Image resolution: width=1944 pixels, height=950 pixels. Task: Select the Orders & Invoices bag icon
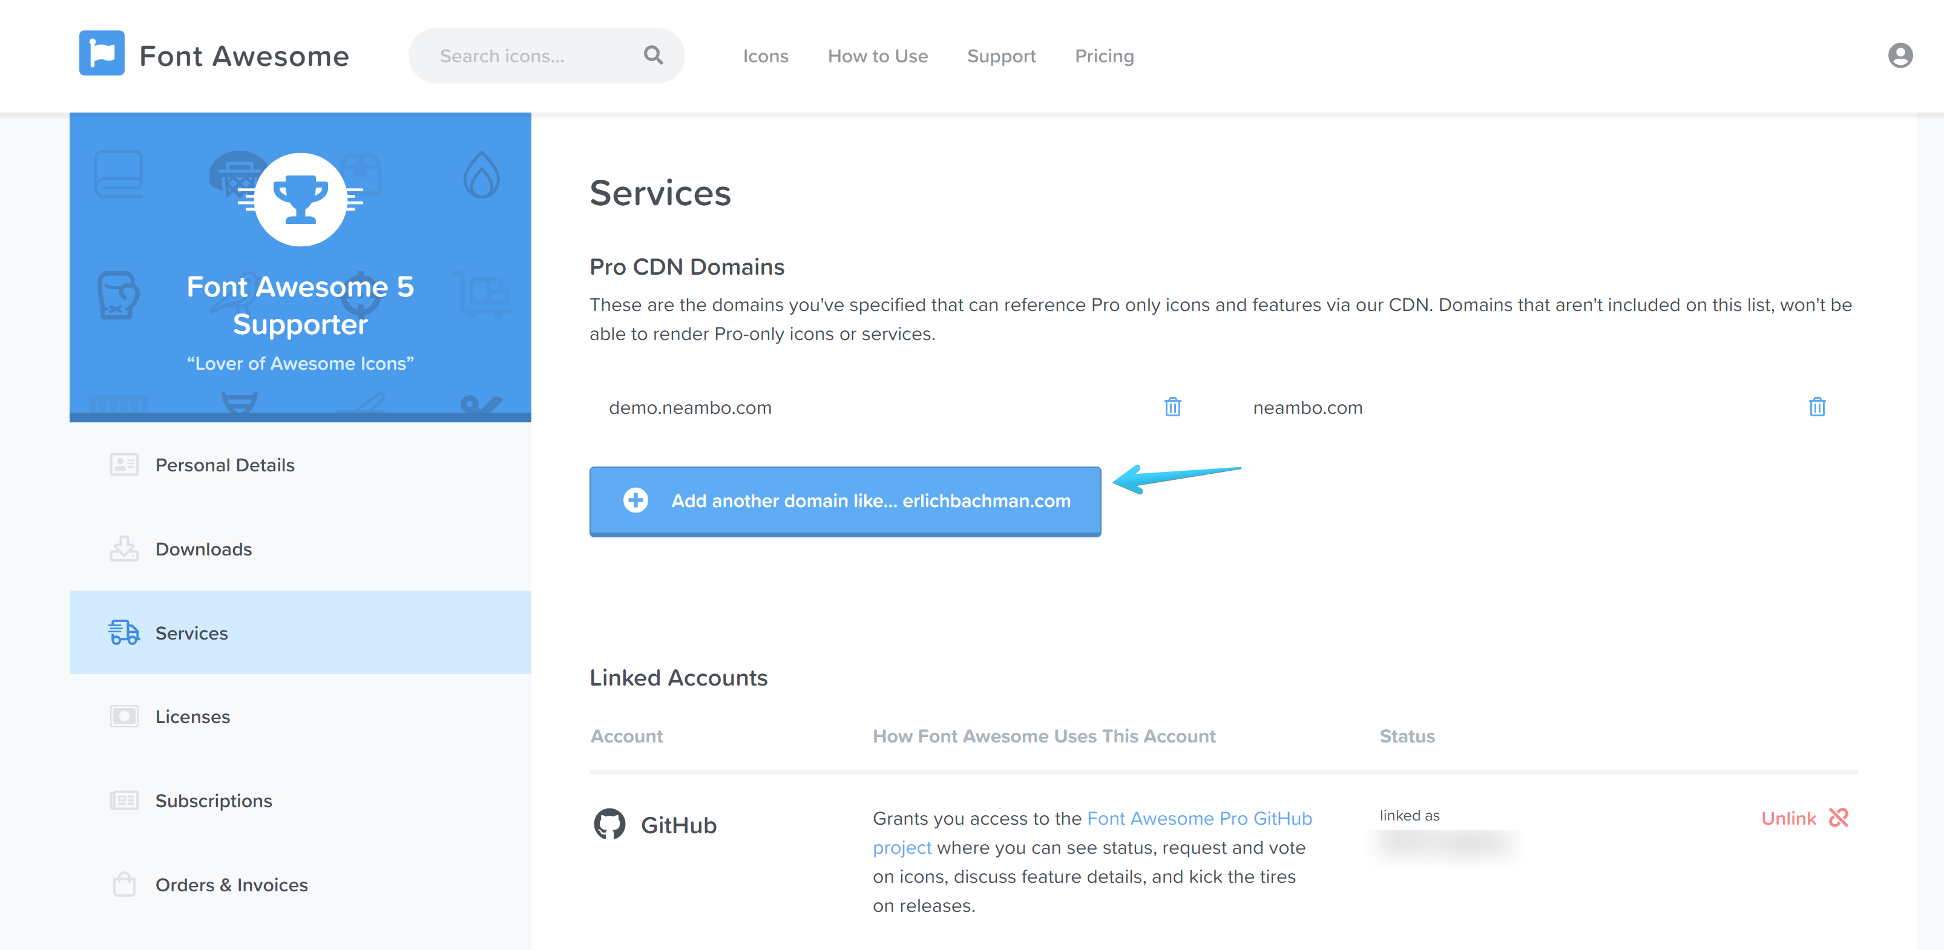[x=123, y=883]
